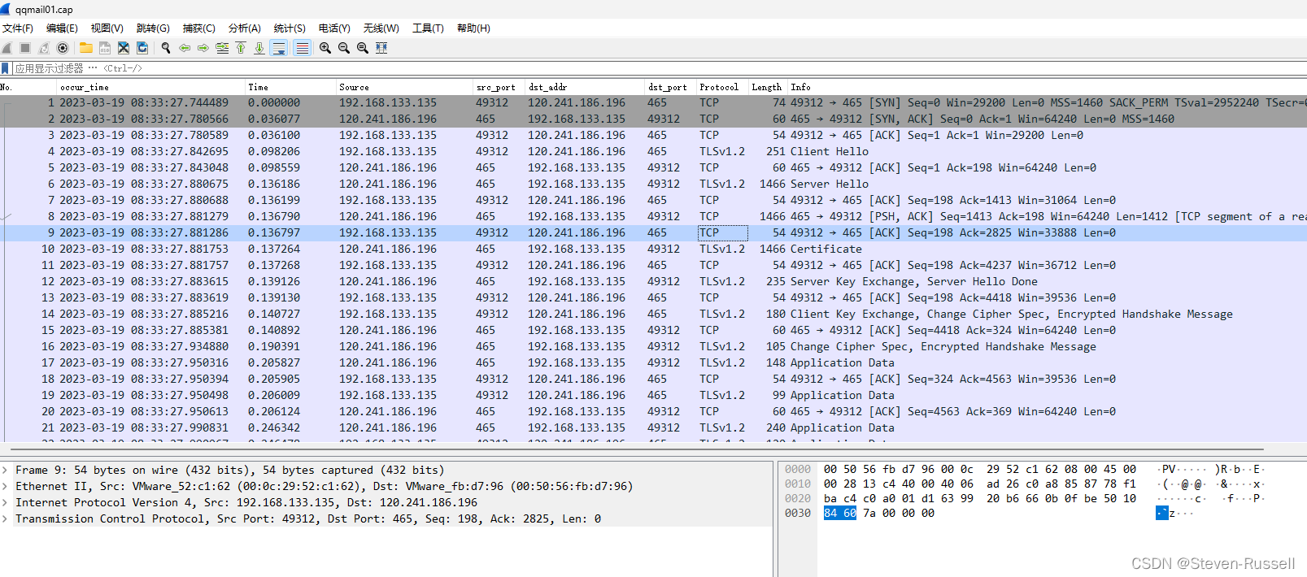
Task: Open the 统计(S) menu
Action: coord(290,28)
